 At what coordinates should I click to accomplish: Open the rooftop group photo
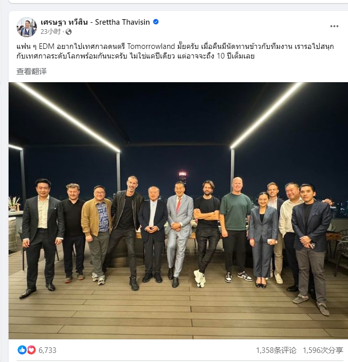click(178, 211)
